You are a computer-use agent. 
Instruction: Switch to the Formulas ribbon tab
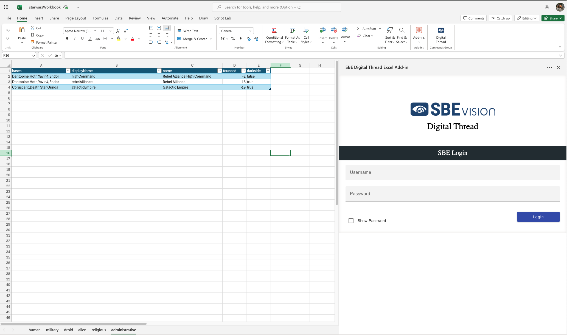[x=100, y=18]
